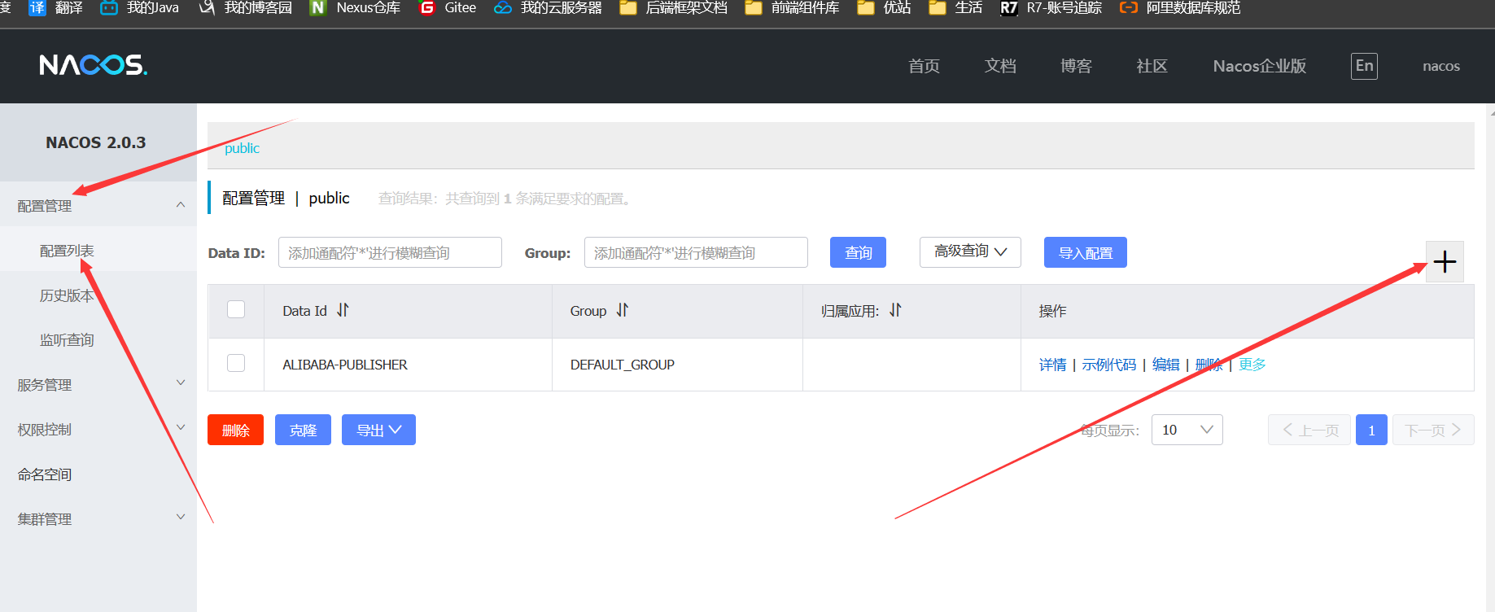Open the 阿里数据库规范 bookmark
The height and width of the screenshot is (612, 1495).
(1180, 8)
